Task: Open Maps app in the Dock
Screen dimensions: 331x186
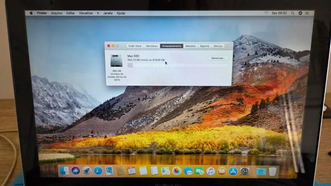Action: [165, 171]
